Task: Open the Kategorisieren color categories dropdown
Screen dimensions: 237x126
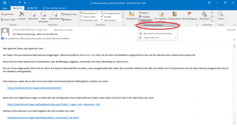Action: (x=174, y=17)
